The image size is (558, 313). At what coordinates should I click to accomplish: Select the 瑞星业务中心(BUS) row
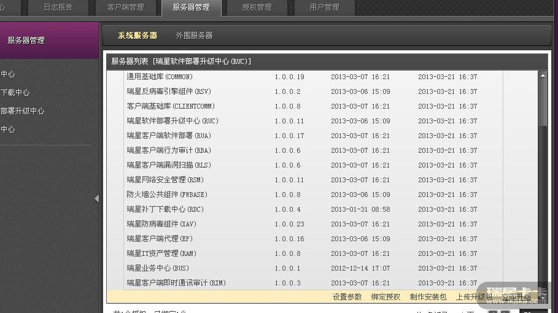click(x=313, y=268)
